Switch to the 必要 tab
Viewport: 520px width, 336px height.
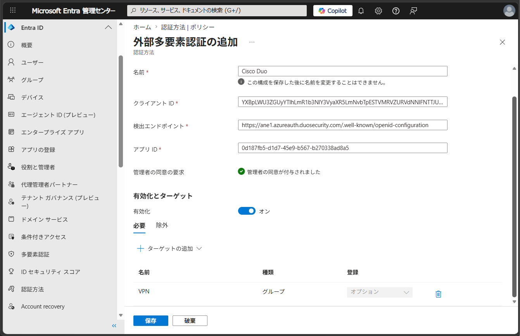[139, 226]
